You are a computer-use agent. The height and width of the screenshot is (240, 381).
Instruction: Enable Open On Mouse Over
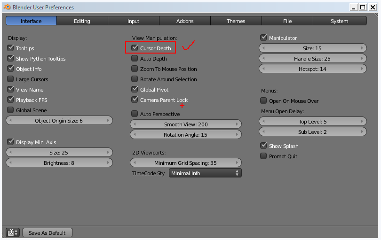pos(263,101)
